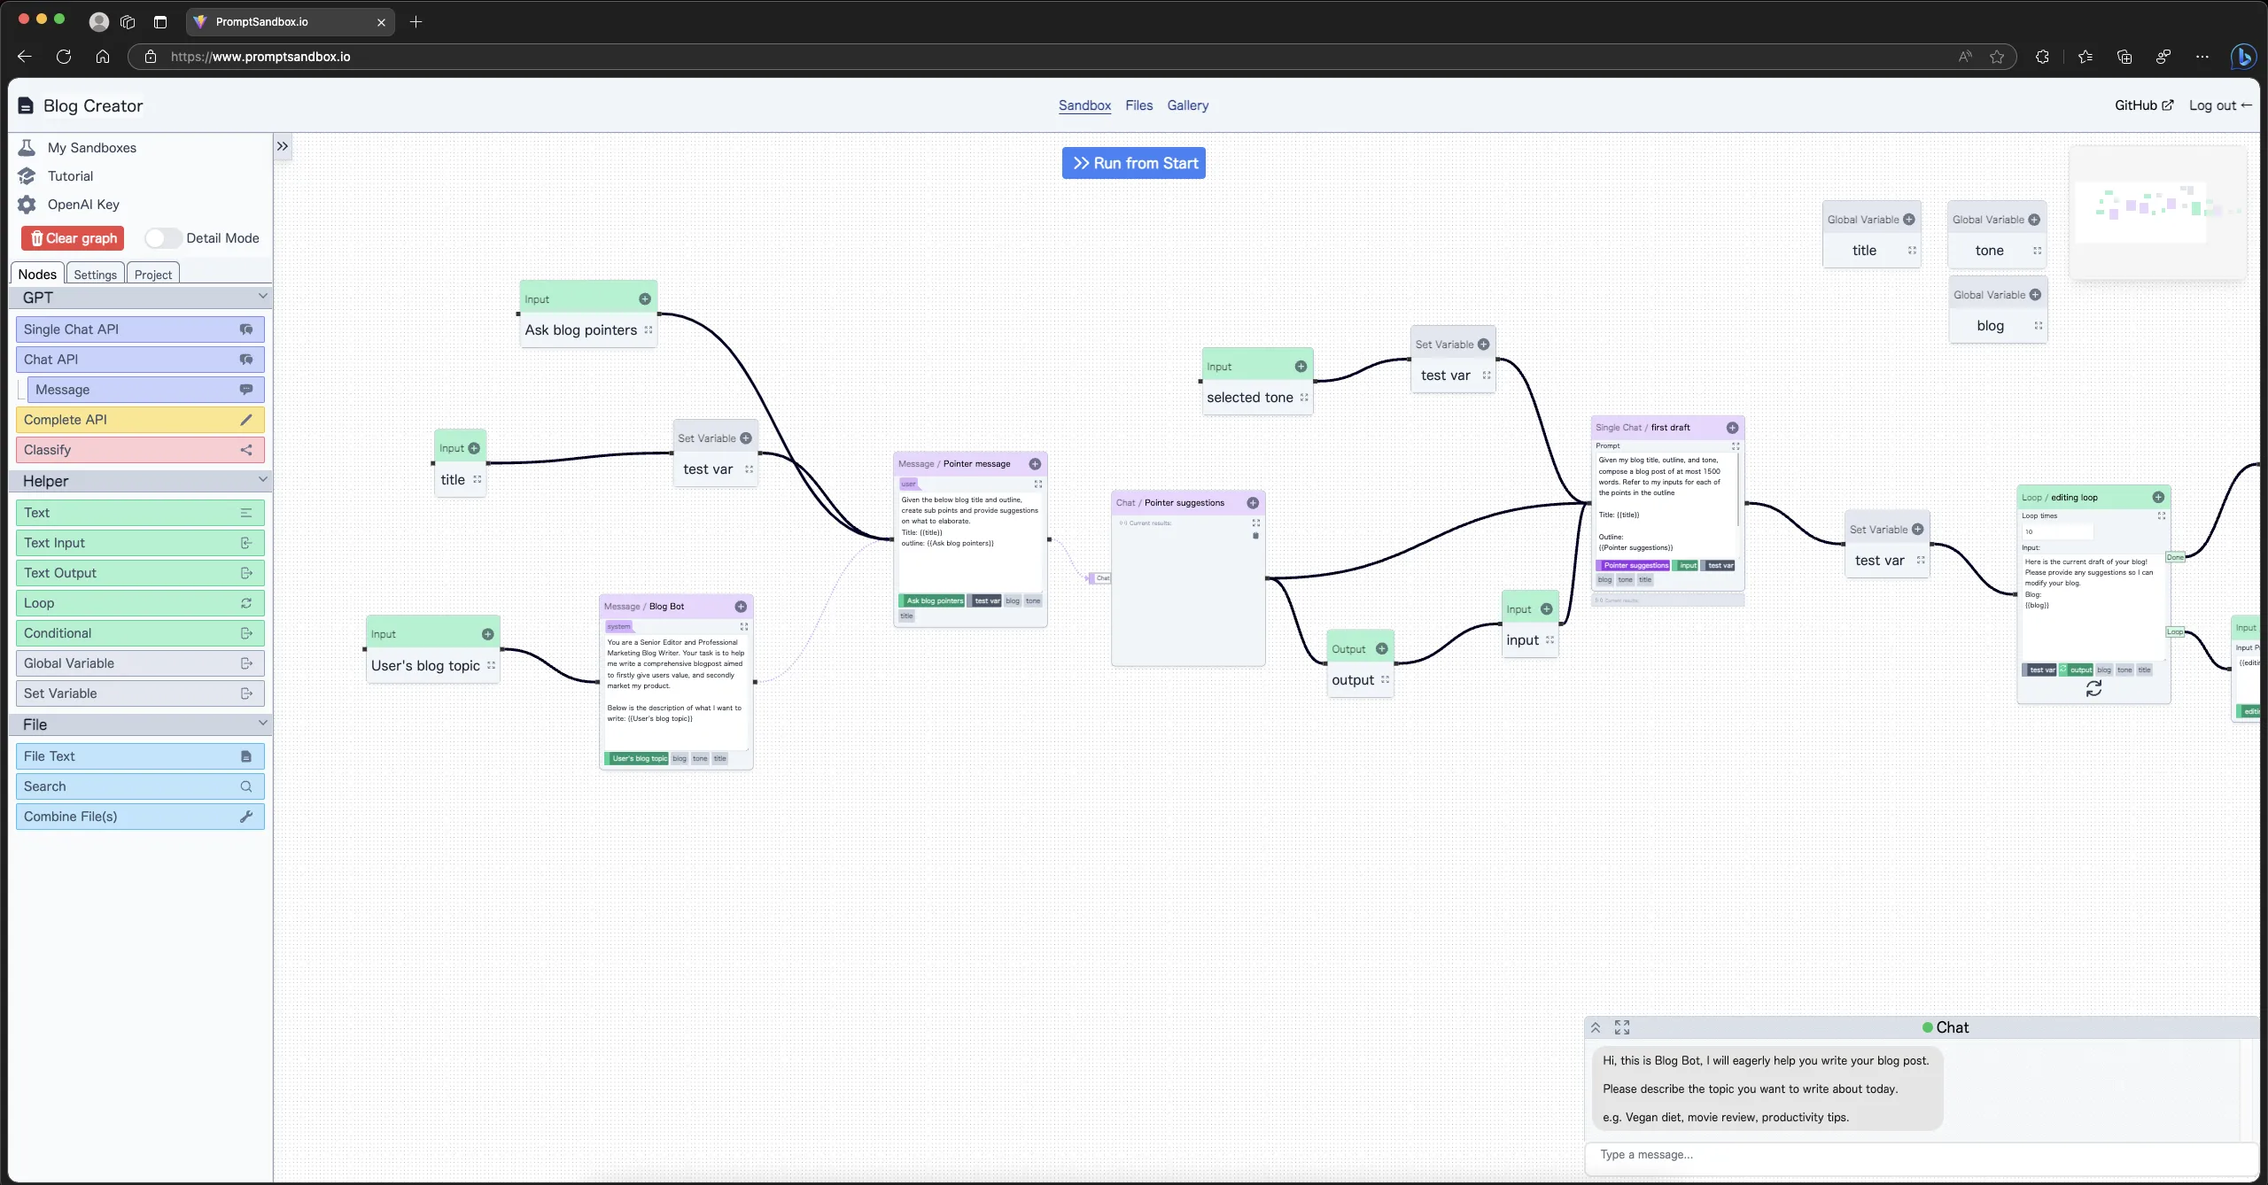The image size is (2268, 1185).
Task: Collapse the File node section
Action: point(262,724)
